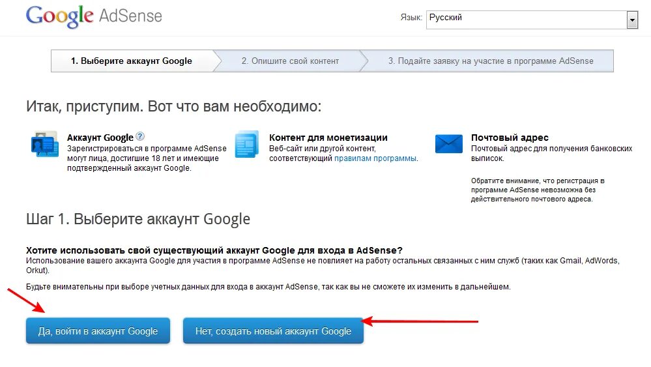Screen dimensions: 651x367
Task: Click the Контент для монетизации document icon
Action: coord(247,144)
